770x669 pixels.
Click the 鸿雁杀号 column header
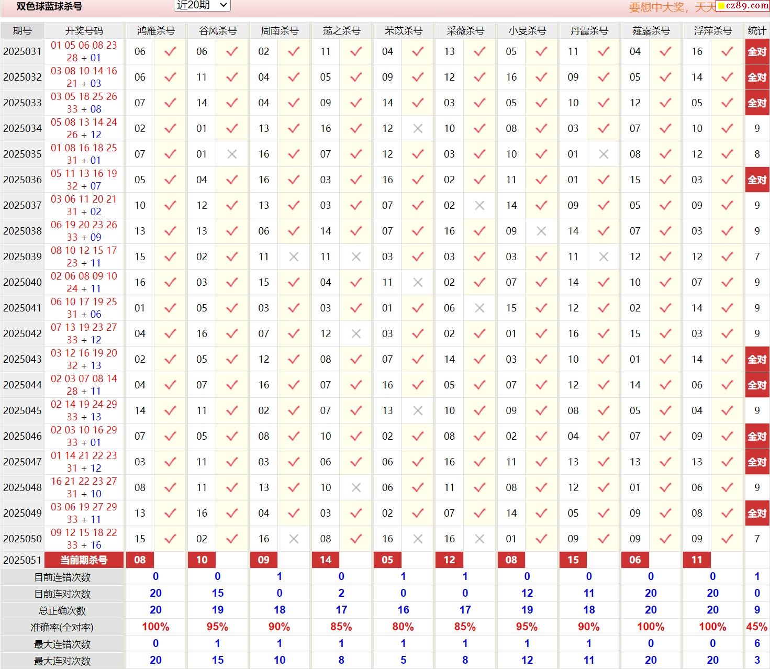155,31
